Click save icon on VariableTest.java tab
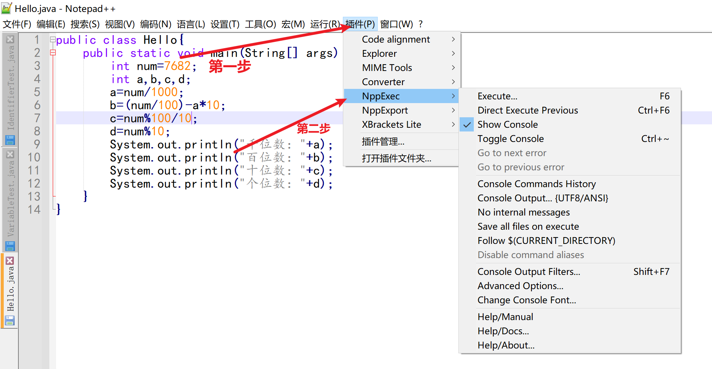 10,246
